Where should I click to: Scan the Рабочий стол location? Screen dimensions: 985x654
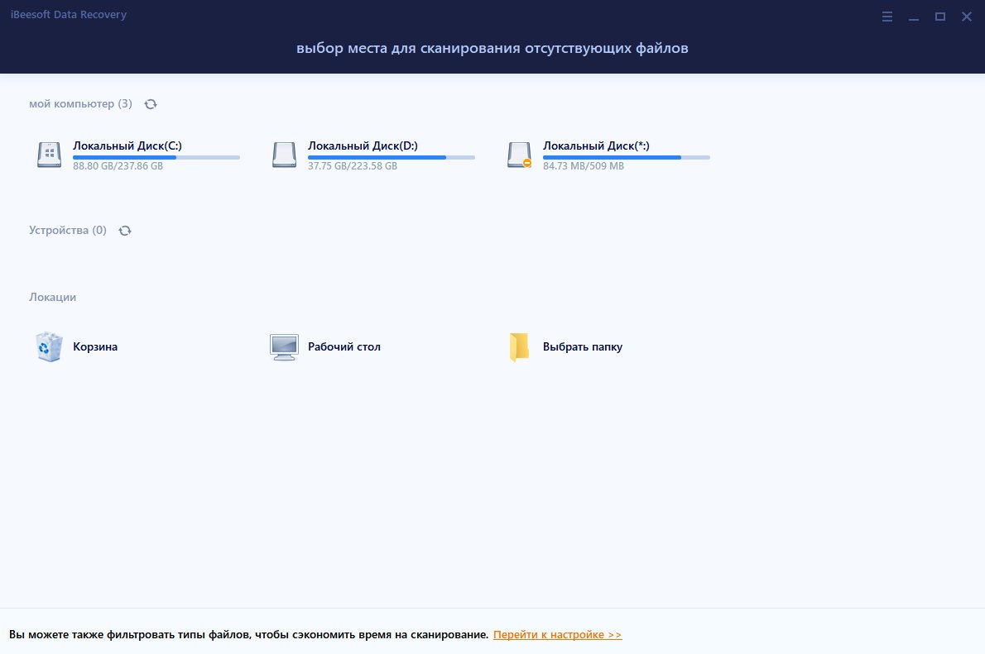pyautogui.click(x=344, y=346)
